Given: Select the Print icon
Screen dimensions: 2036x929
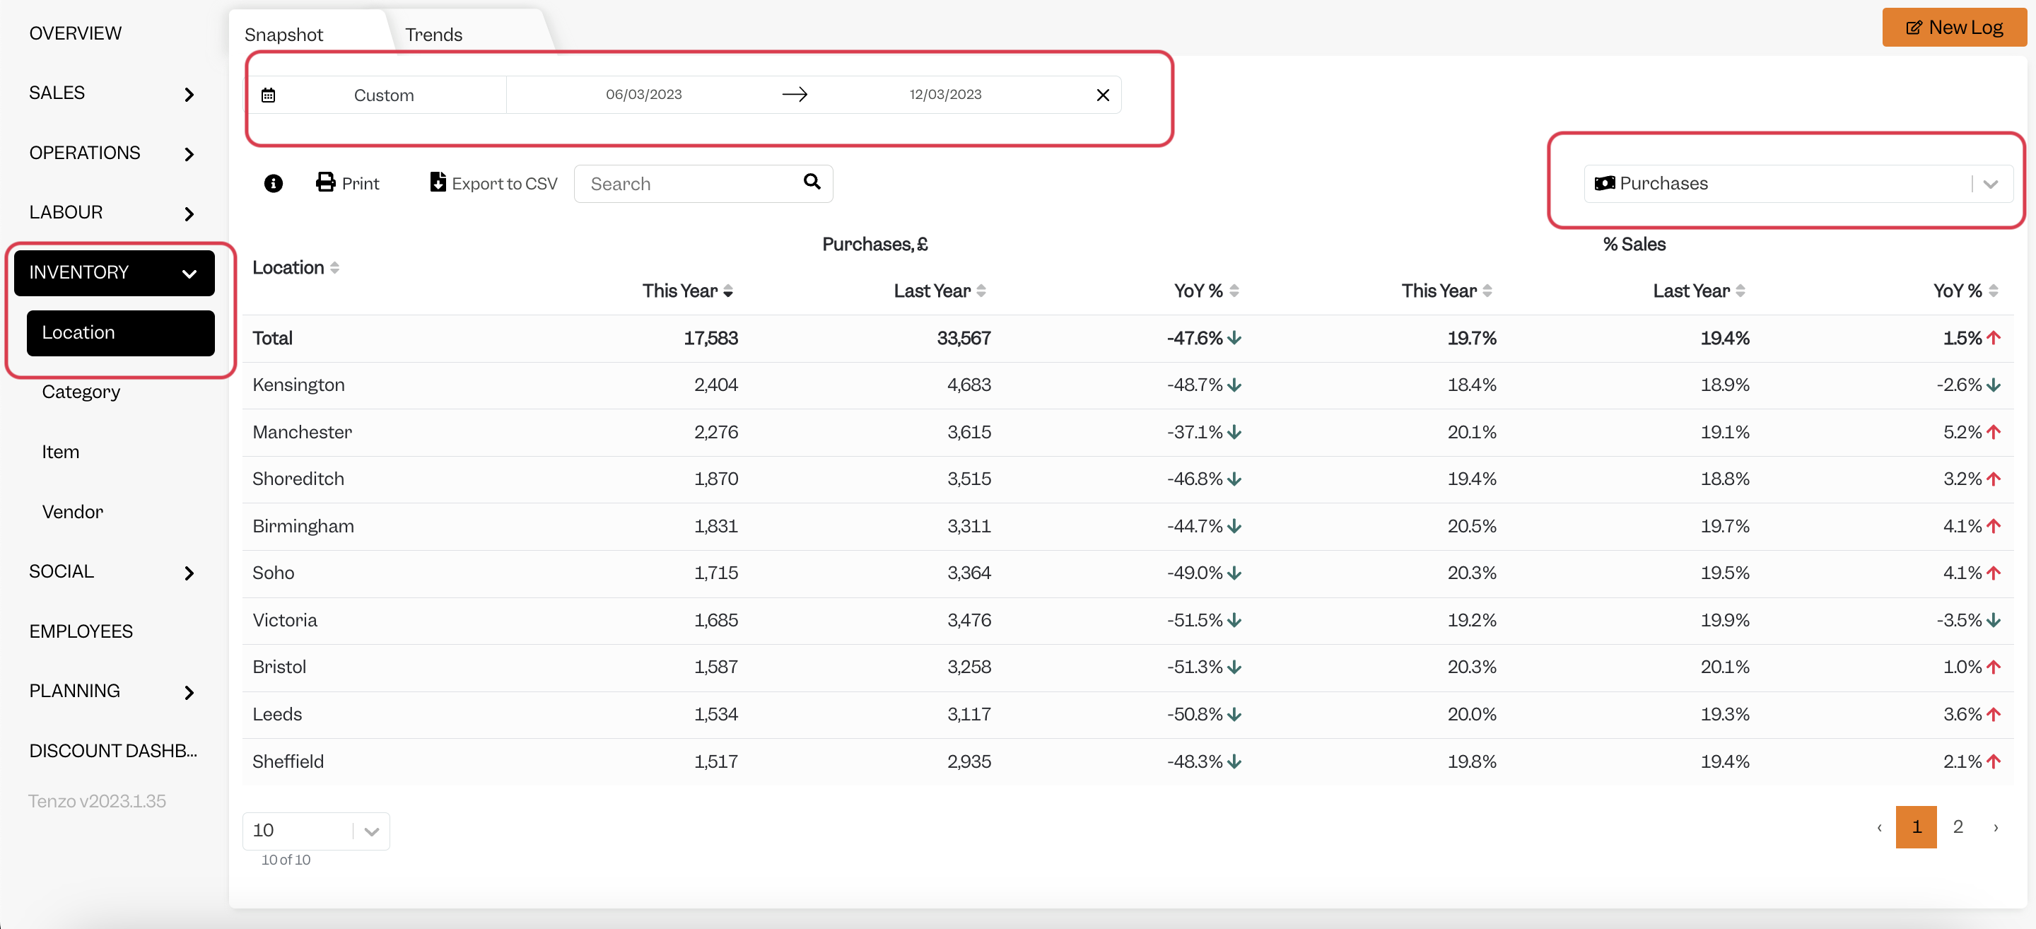Looking at the screenshot, I should tap(327, 182).
